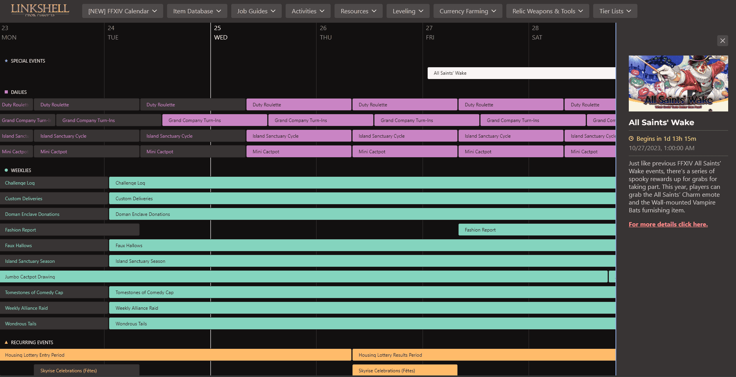
Task: Expand the Item Database menu
Action: click(x=197, y=11)
